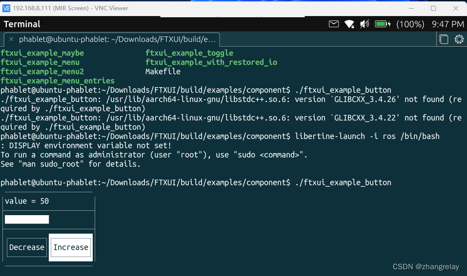This screenshot has width=467, height=276.
Task: Click ftxui_example_menu_entries file name
Action: [58, 80]
